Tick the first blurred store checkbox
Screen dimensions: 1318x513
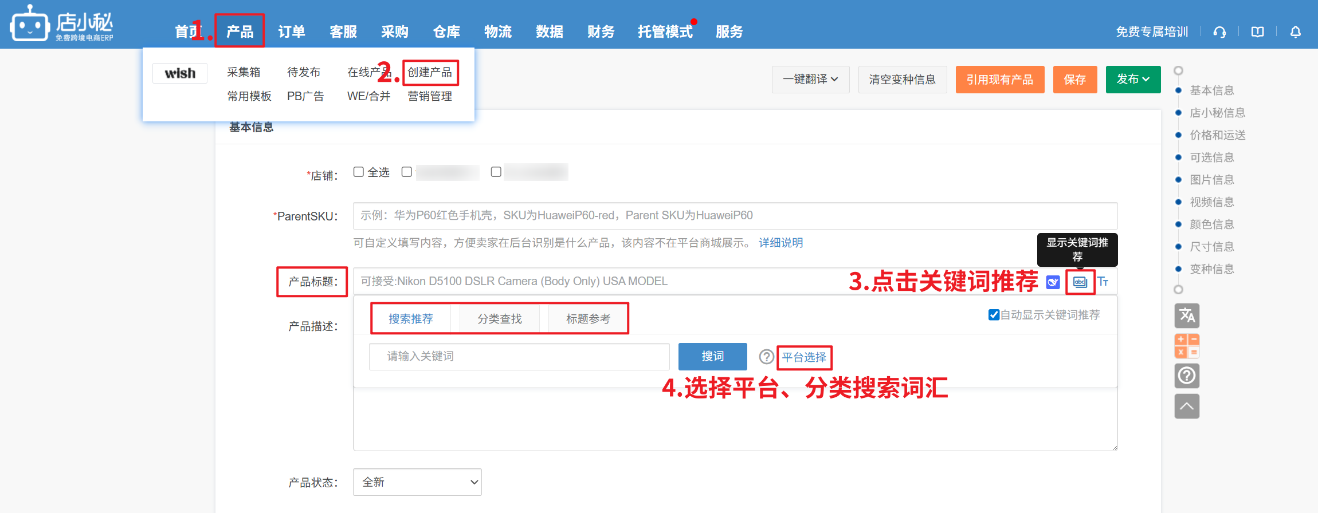(x=407, y=172)
